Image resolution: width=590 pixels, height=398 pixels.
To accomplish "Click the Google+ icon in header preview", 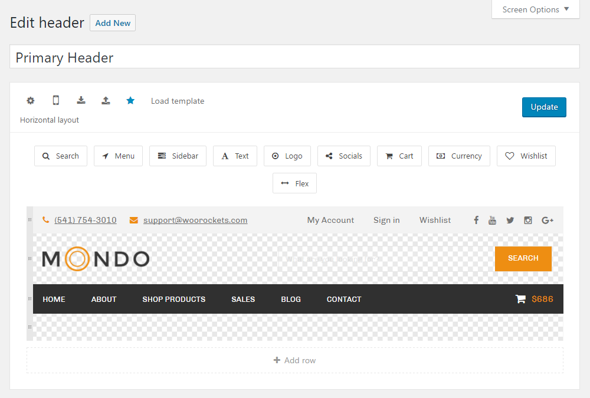I will [x=547, y=220].
